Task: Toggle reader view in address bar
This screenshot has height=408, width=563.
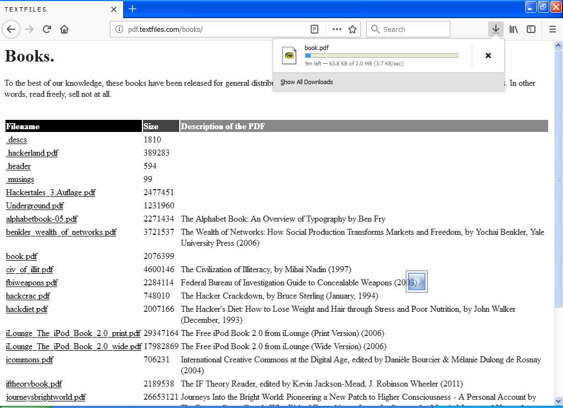Action: tap(314, 29)
